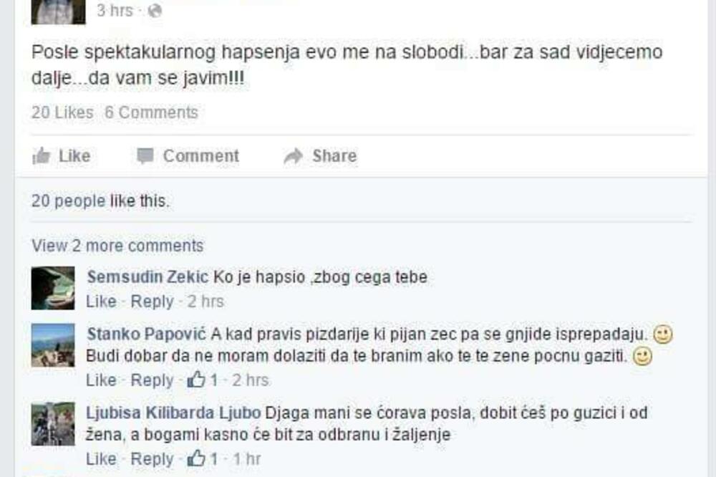Click the globe privacy icon near 3 hrs
This screenshot has height=477, width=716.
coord(155,11)
